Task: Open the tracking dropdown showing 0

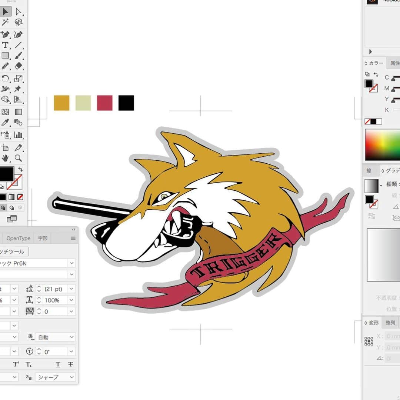Action: 72,311
